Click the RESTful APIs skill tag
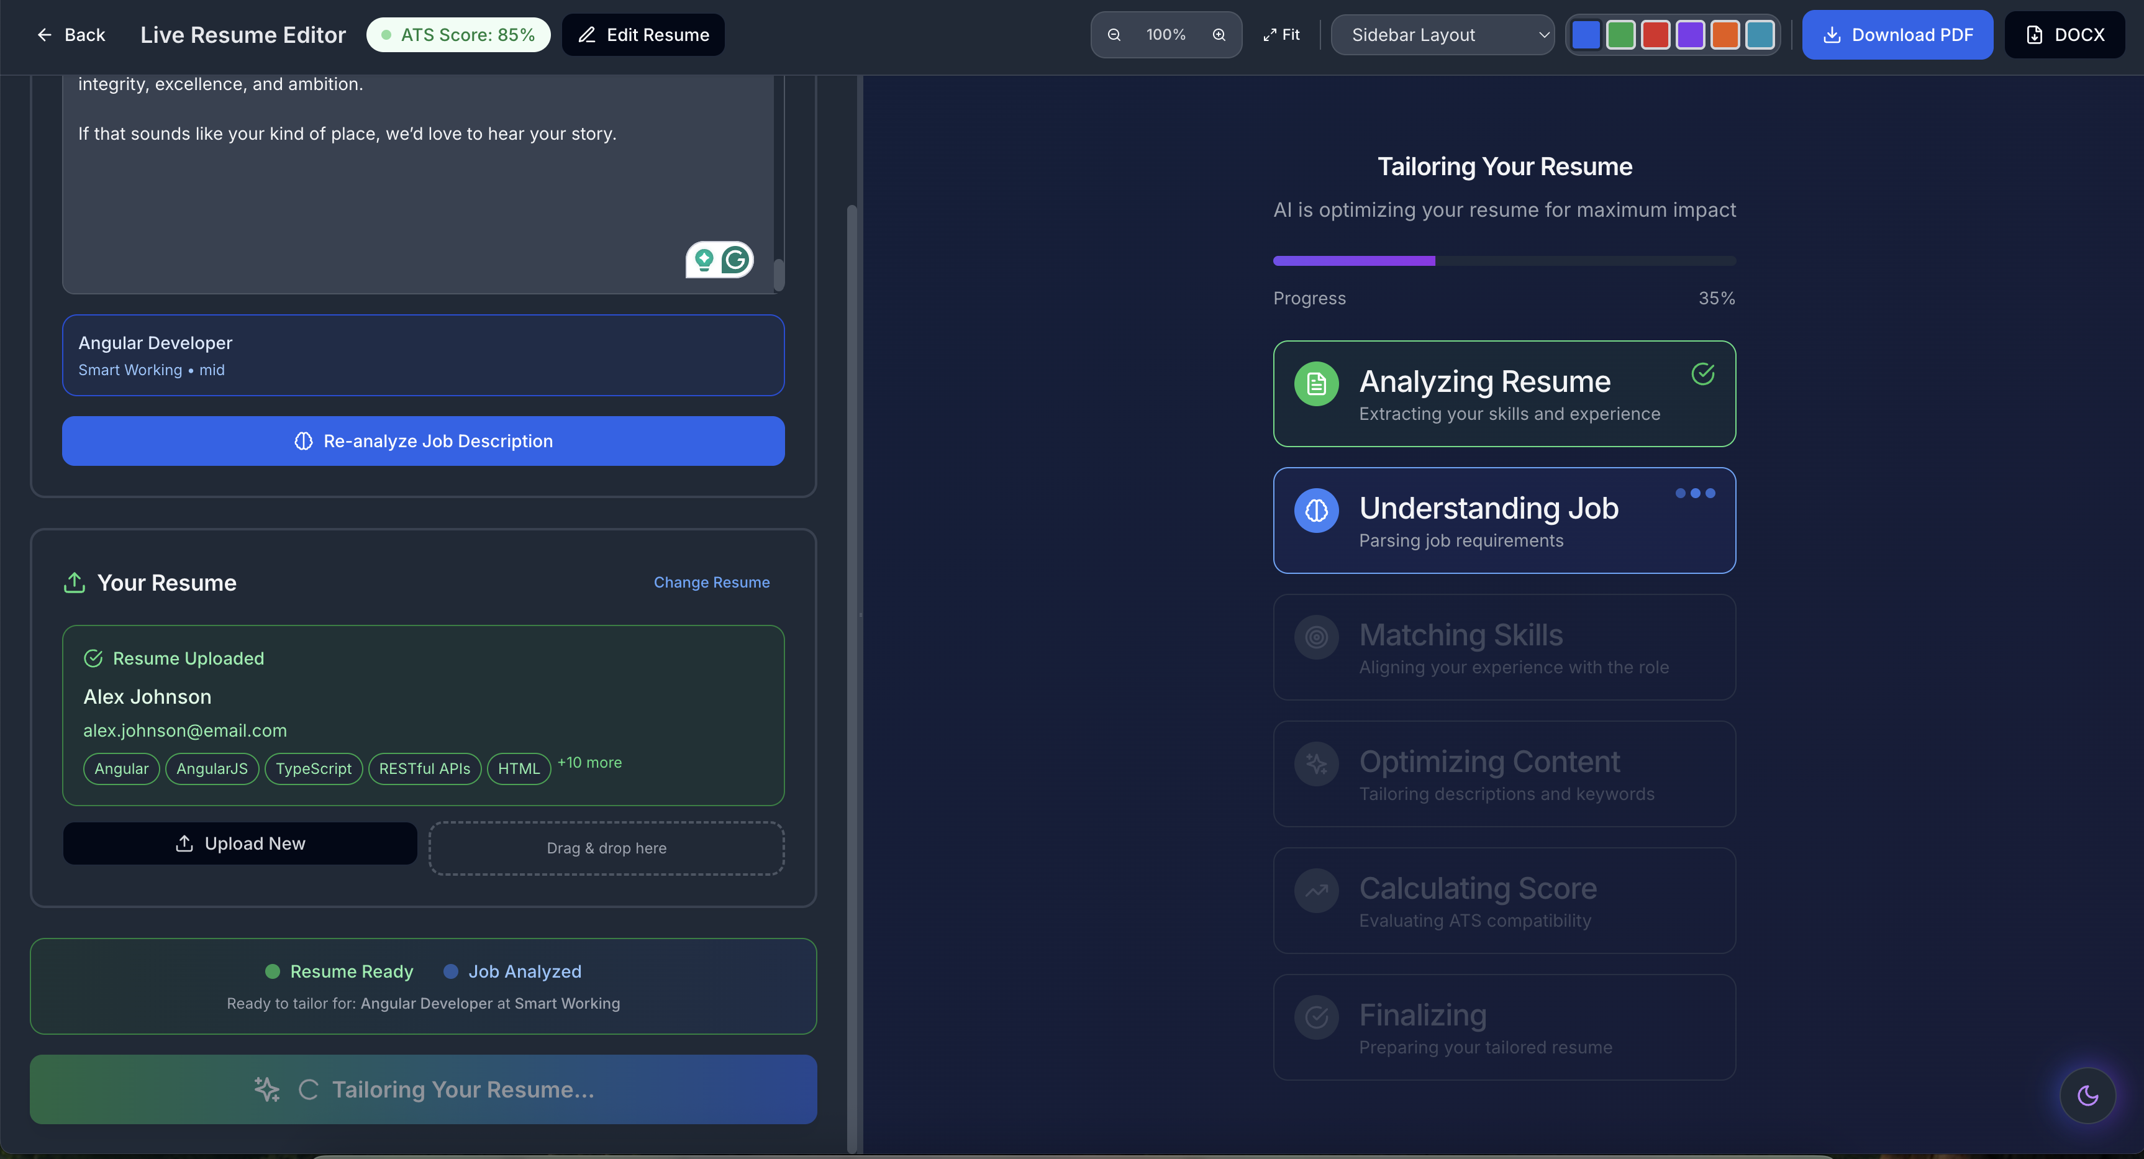This screenshot has height=1159, width=2144. tap(424, 768)
